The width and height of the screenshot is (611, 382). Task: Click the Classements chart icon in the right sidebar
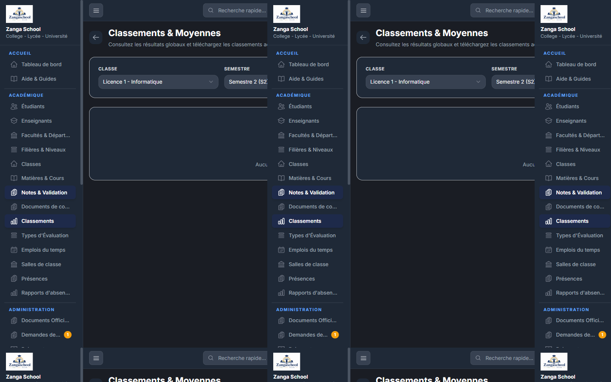[549, 221]
